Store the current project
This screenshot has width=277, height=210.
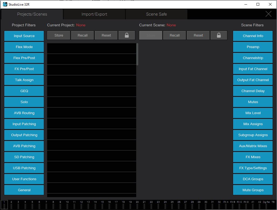59,35
